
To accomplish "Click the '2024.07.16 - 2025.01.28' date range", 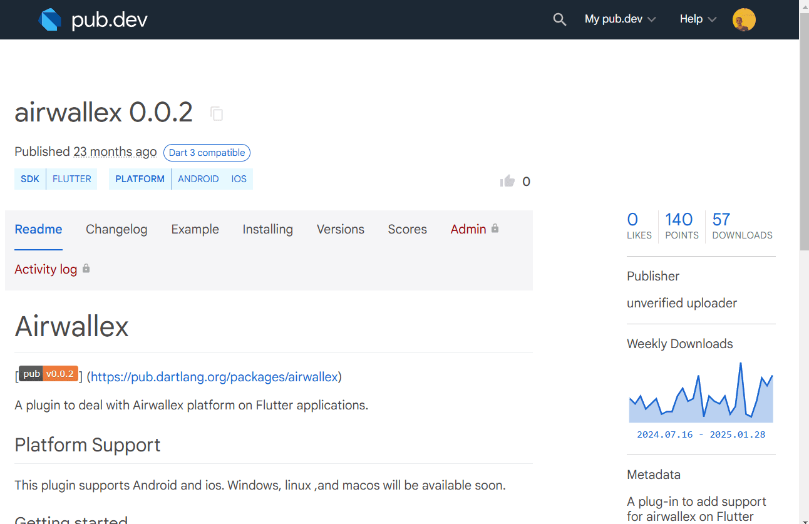I will pyautogui.click(x=701, y=434).
